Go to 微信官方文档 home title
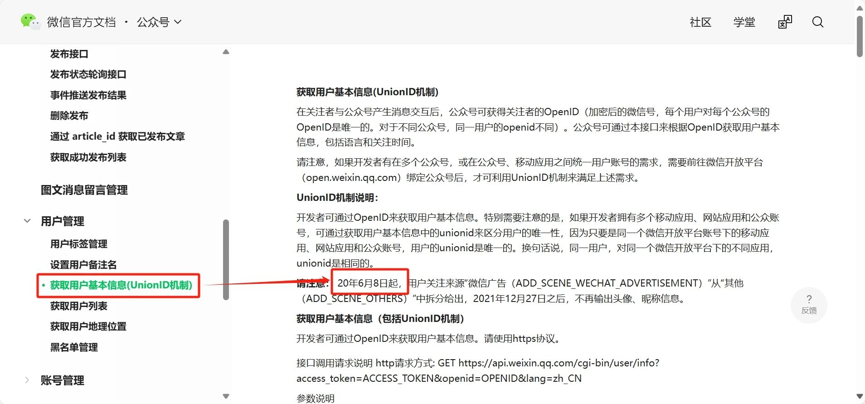Viewport: 865px width, 404px height. tap(82, 22)
